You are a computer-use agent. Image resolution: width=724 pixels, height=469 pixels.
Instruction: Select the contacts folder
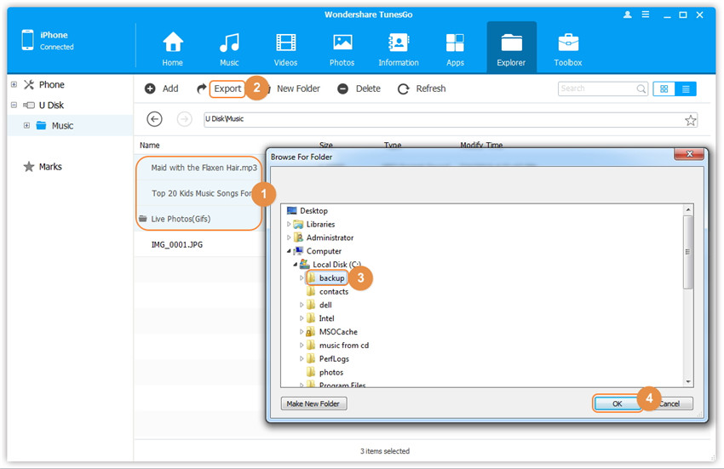(333, 291)
